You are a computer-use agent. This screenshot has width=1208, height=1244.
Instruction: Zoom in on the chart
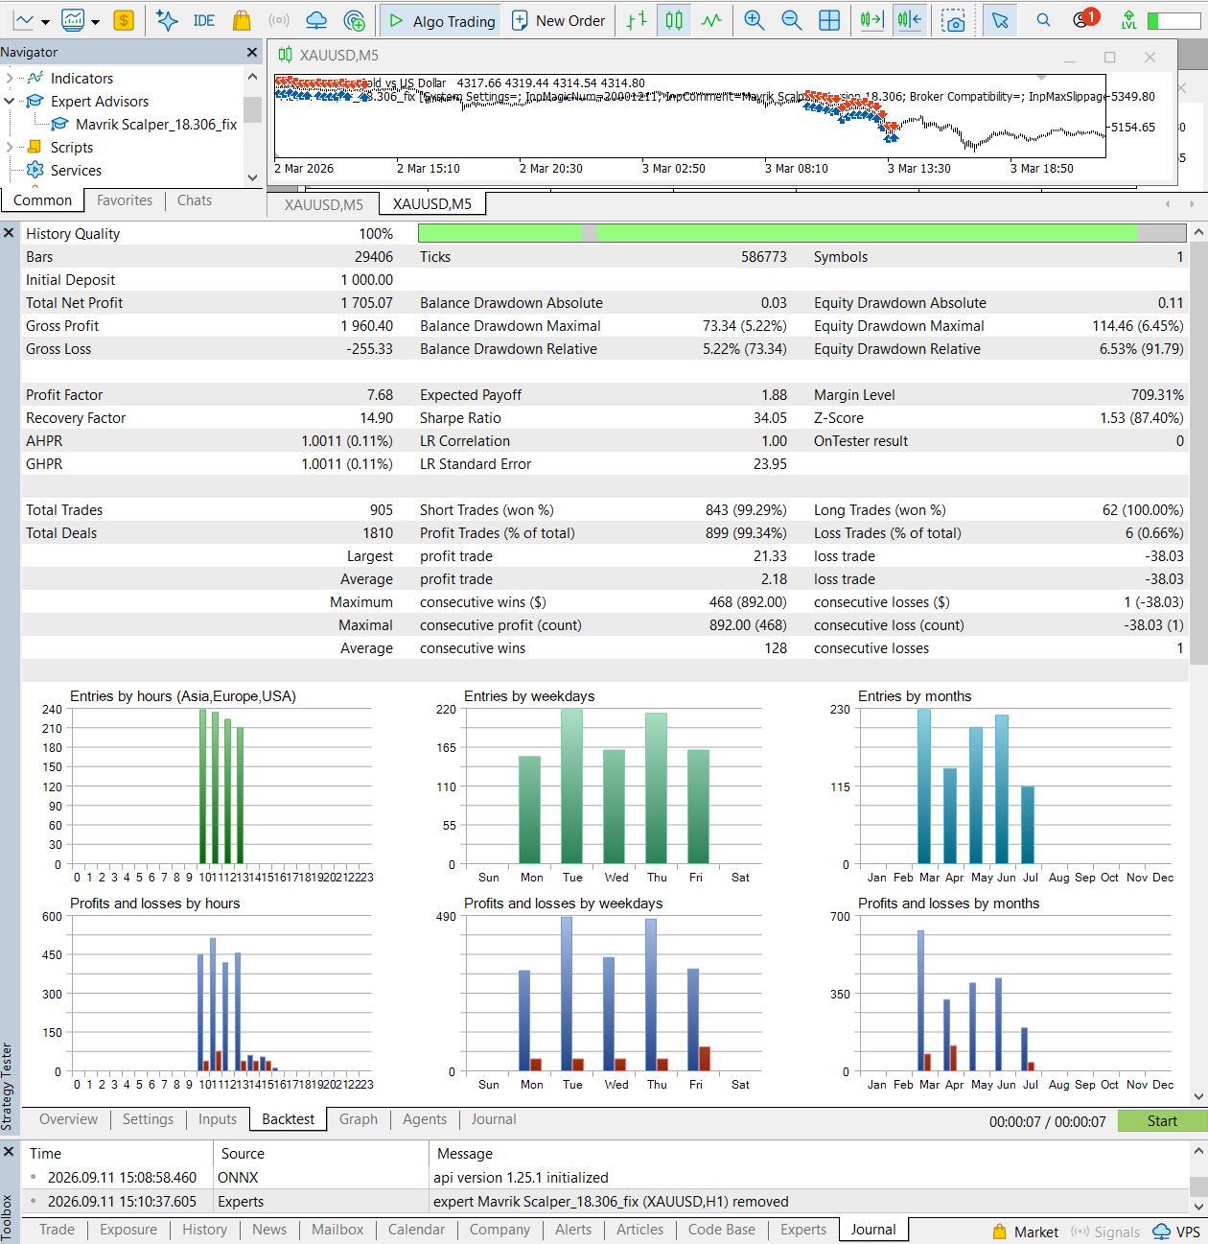755,20
